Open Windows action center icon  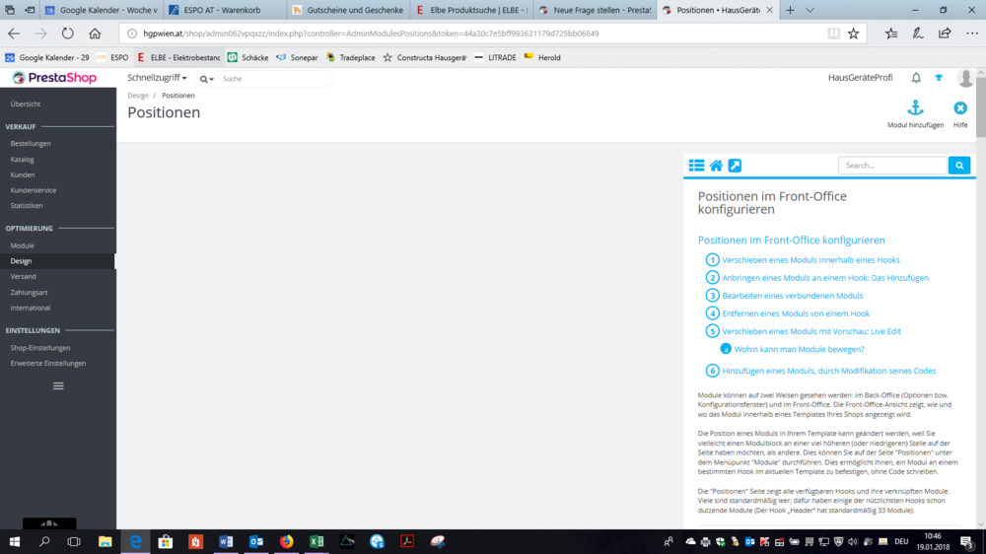[966, 541]
